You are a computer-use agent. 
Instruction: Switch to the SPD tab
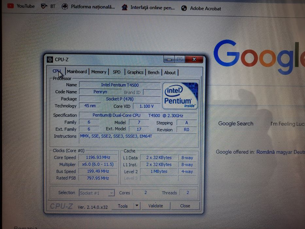tap(116, 72)
